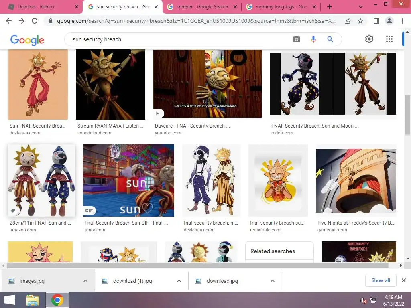Click the Chrome taskbar icon
Screen dimensions: 411x308
(x=57, y=300)
